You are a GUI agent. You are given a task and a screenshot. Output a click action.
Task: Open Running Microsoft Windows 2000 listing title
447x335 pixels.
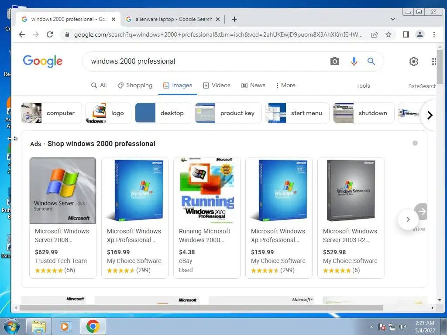click(204, 236)
